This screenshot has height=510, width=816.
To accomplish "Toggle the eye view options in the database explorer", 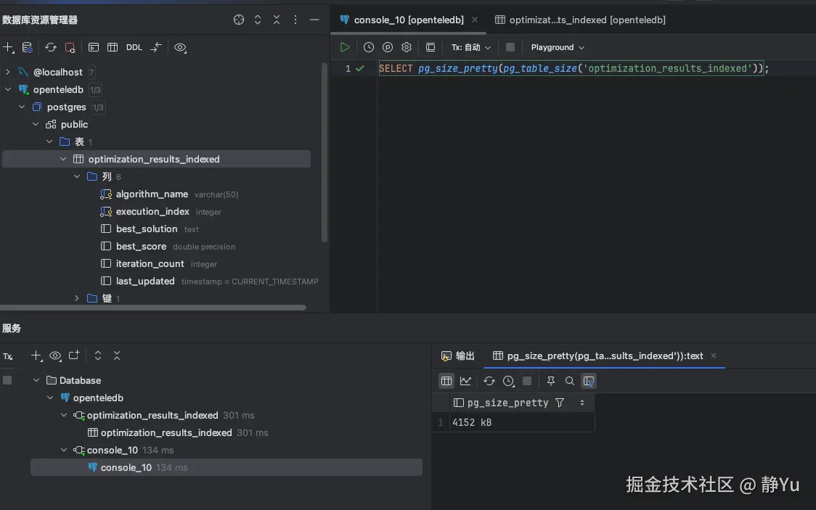I will pyautogui.click(x=180, y=47).
